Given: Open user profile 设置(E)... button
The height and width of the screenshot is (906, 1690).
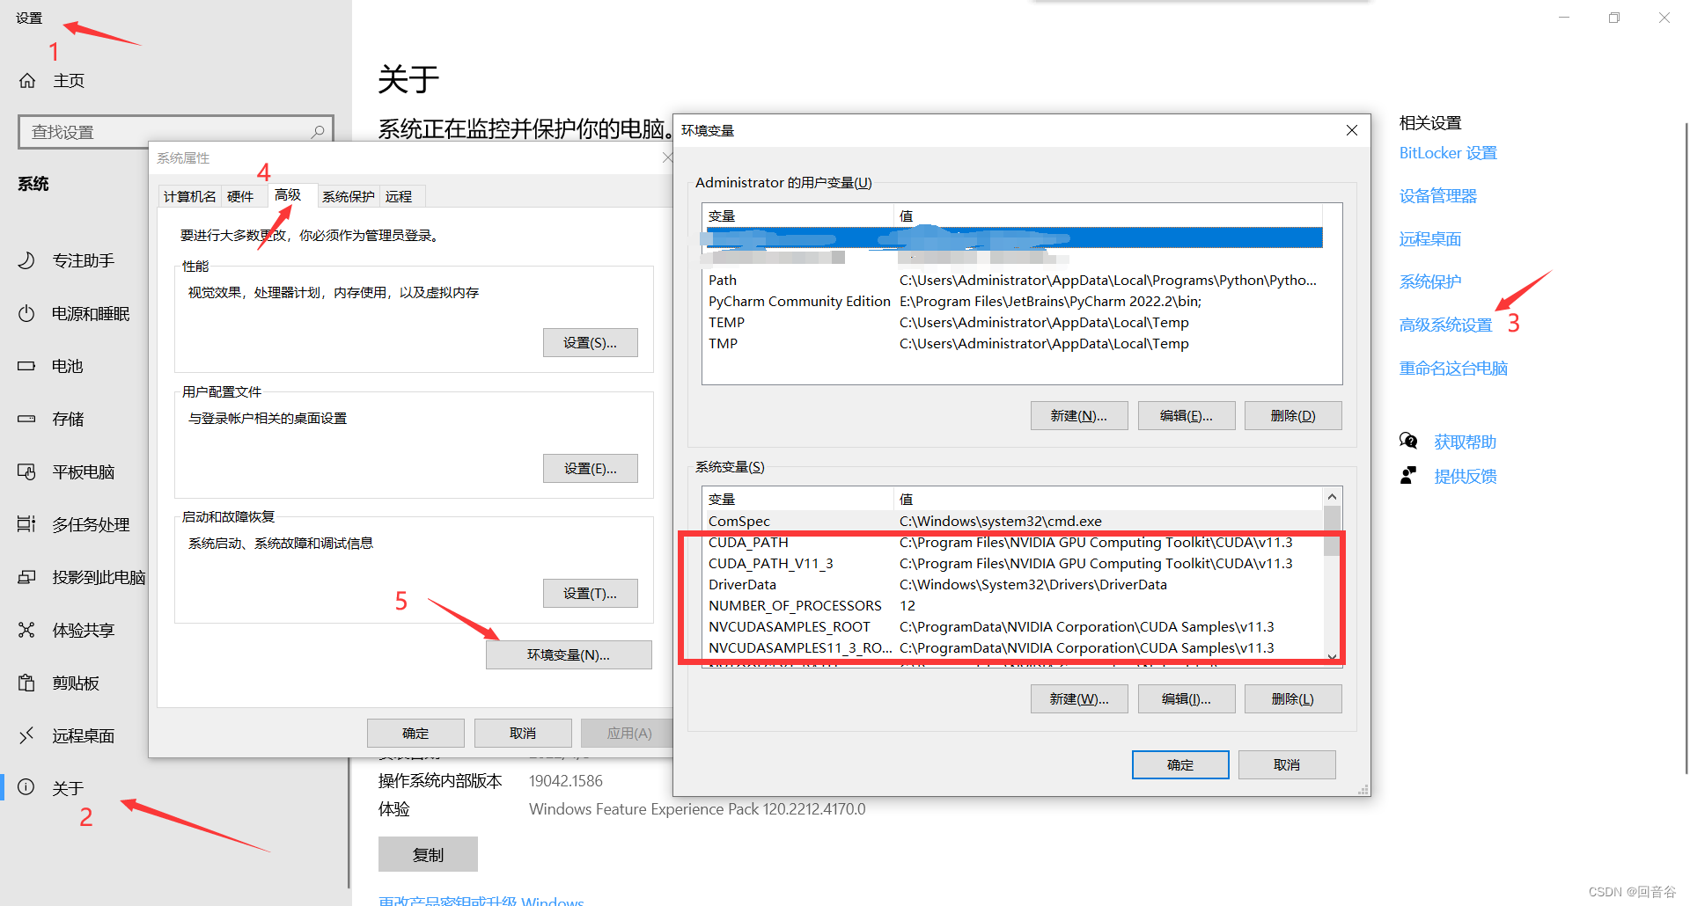Looking at the screenshot, I should (590, 469).
